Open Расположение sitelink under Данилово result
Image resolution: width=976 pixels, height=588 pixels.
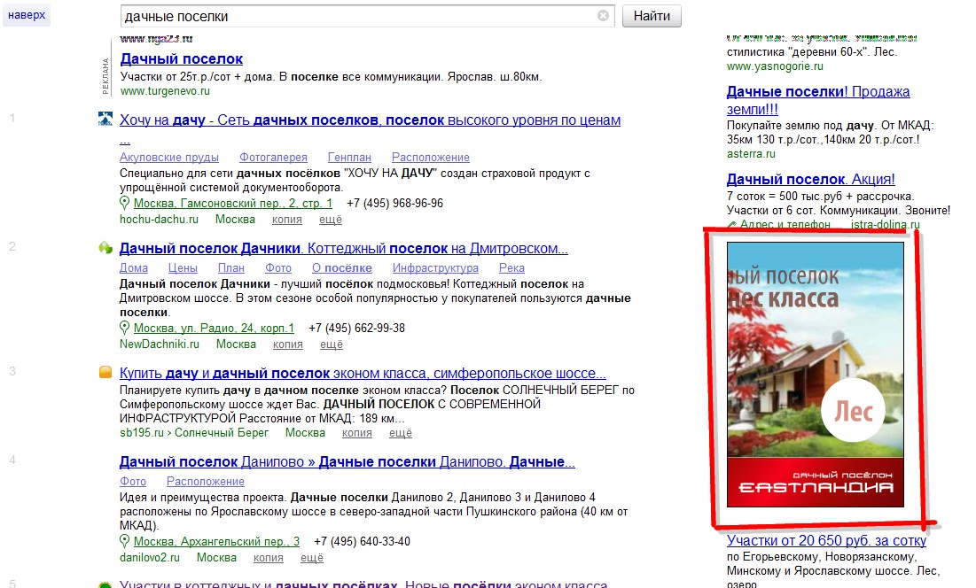(x=206, y=481)
